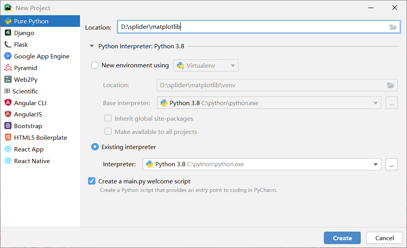The image size is (407, 248).
Task: Select Existing interpreter radio button
Action: click(x=95, y=147)
